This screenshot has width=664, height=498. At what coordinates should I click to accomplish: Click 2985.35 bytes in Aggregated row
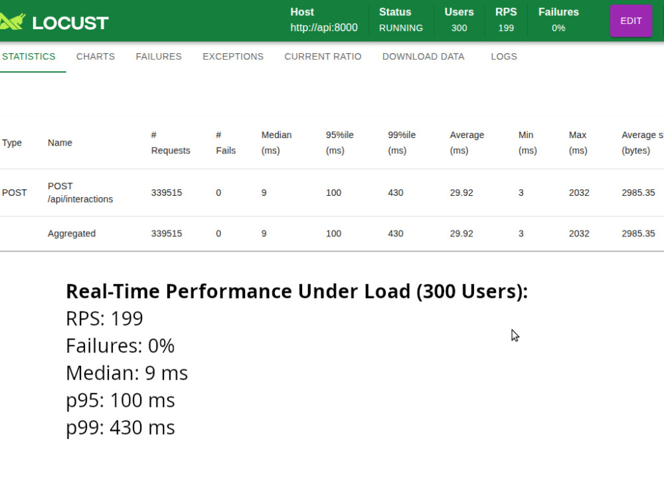pos(638,233)
